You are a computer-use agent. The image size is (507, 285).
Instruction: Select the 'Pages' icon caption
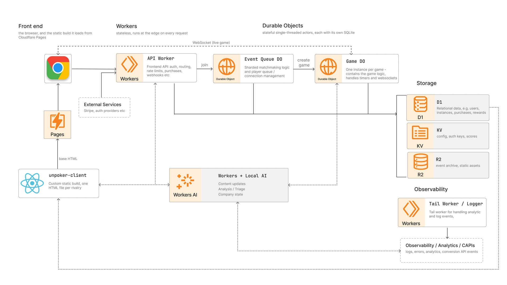point(57,134)
